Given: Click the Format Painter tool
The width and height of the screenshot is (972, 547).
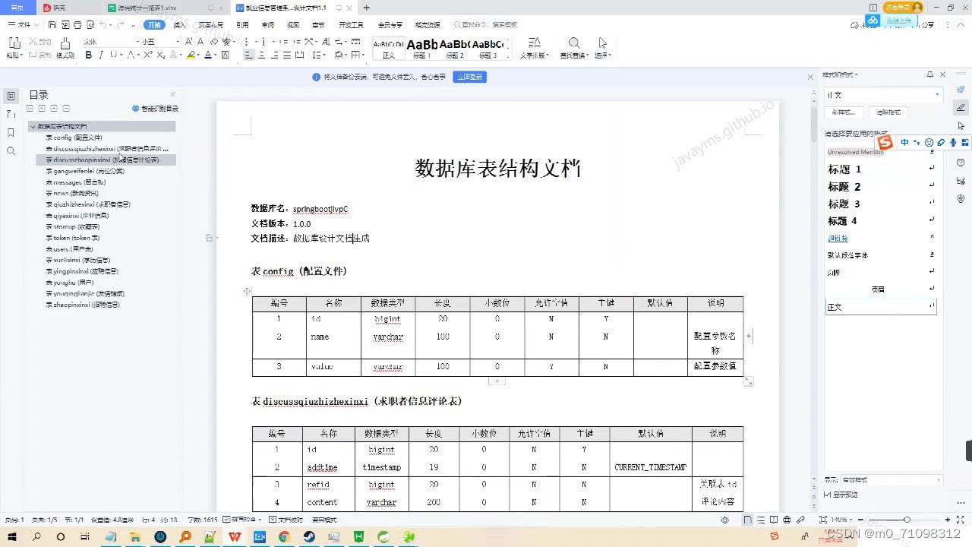Looking at the screenshot, I should coord(65,49).
